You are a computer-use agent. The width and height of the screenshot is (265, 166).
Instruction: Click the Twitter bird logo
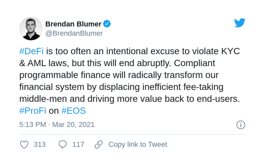click(240, 23)
